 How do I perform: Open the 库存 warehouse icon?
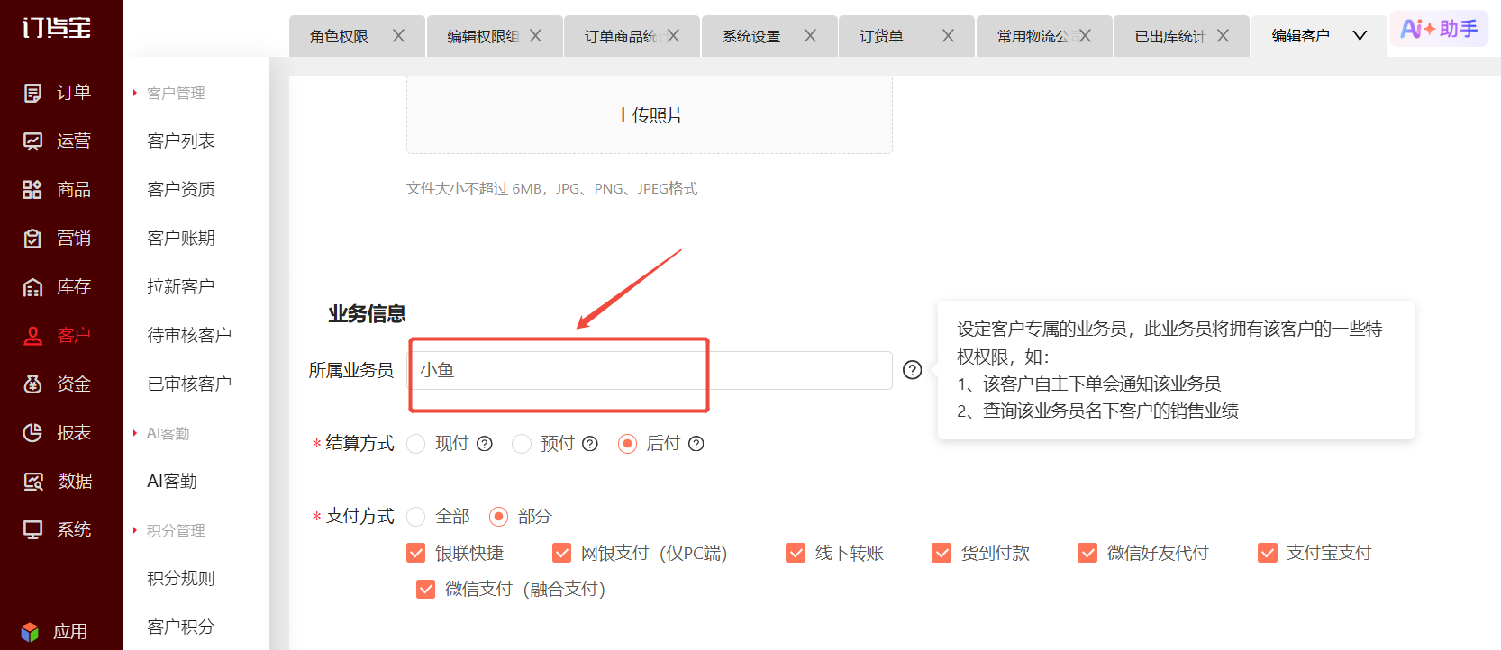point(32,287)
